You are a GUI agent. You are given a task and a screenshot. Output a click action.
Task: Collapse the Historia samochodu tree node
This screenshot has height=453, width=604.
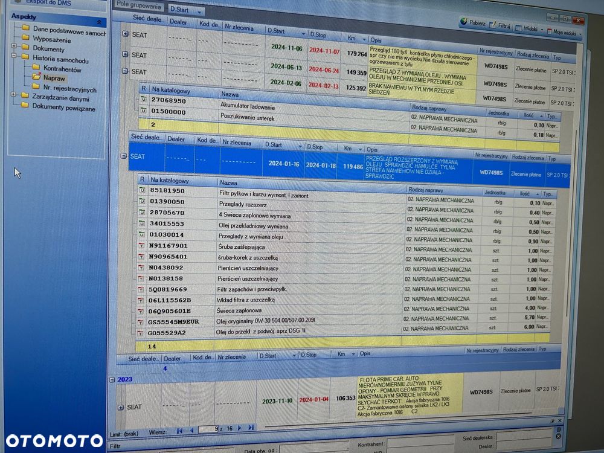click(14, 56)
